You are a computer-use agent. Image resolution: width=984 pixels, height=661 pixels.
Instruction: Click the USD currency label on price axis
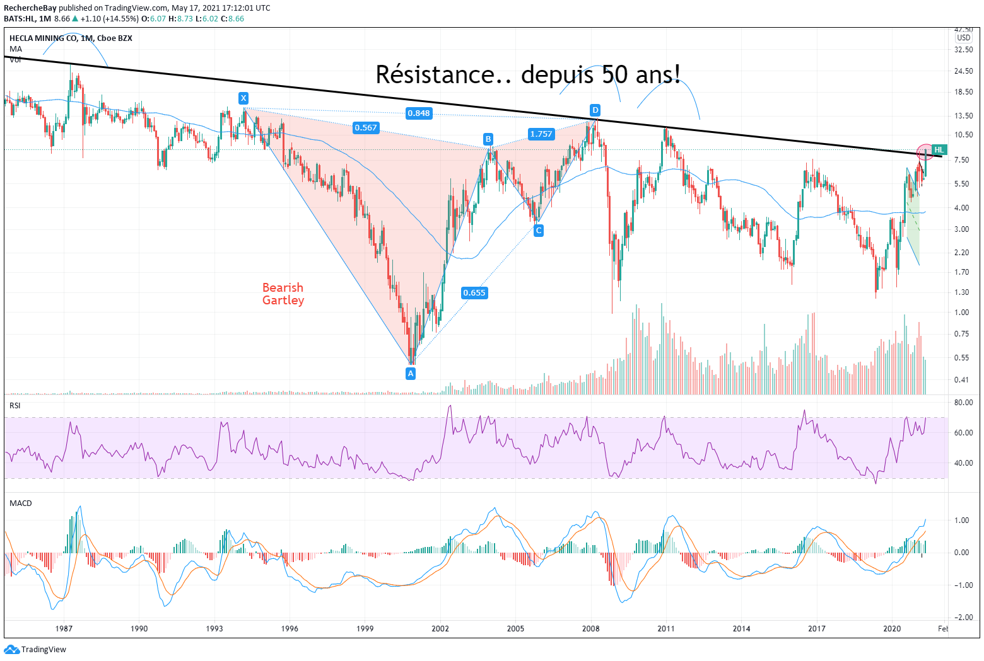point(964,38)
